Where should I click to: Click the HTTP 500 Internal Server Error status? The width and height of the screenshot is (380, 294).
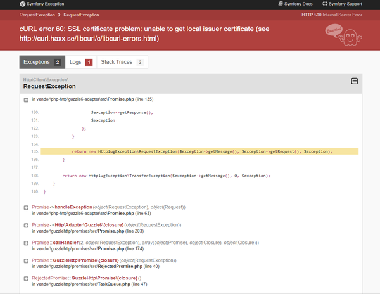(x=332, y=15)
